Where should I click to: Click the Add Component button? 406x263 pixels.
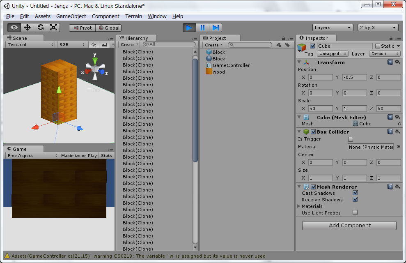pyautogui.click(x=349, y=226)
